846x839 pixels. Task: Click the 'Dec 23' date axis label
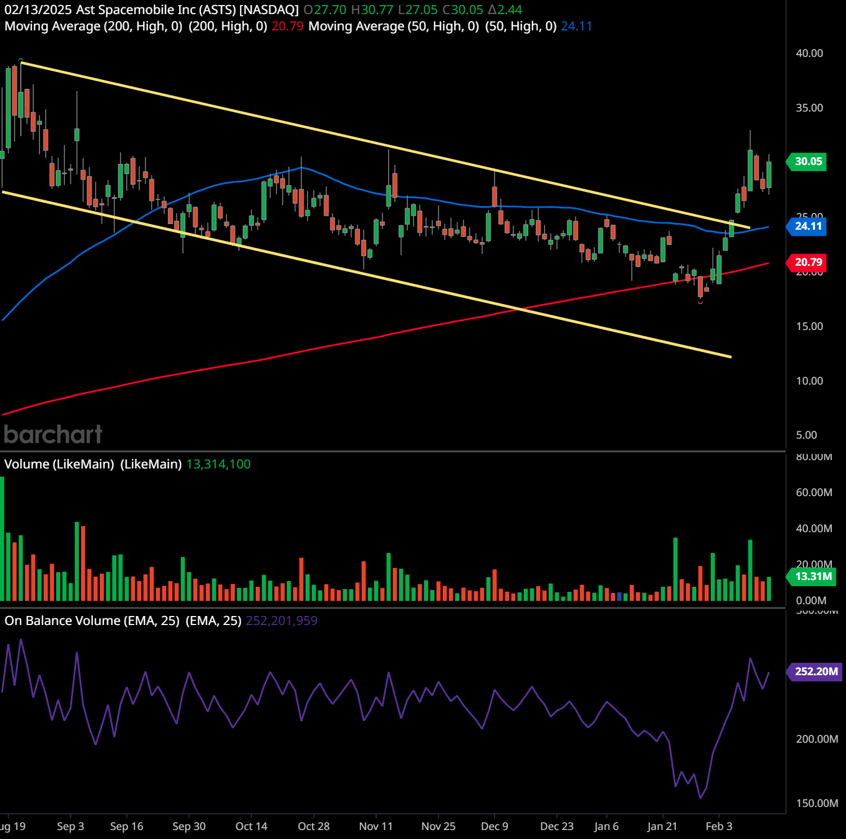pyautogui.click(x=556, y=826)
